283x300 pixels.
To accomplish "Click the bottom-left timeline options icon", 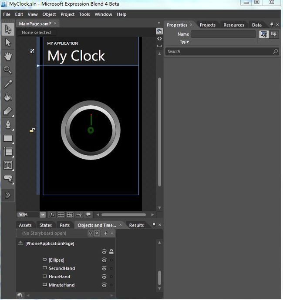I will coord(20,295).
